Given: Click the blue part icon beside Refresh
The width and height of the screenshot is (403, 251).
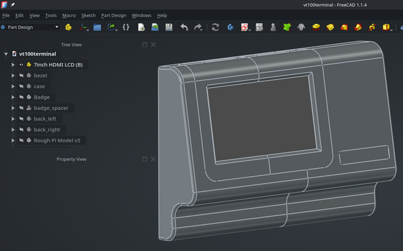Looking at the screenshot, I should (230, 27).
